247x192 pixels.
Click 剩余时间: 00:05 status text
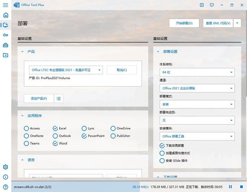[212, 187]
